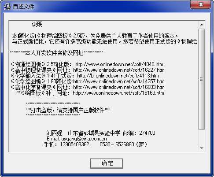
Task: Click the 化学绘图板 URL ending 14257.htm
Action: (119, 81)
